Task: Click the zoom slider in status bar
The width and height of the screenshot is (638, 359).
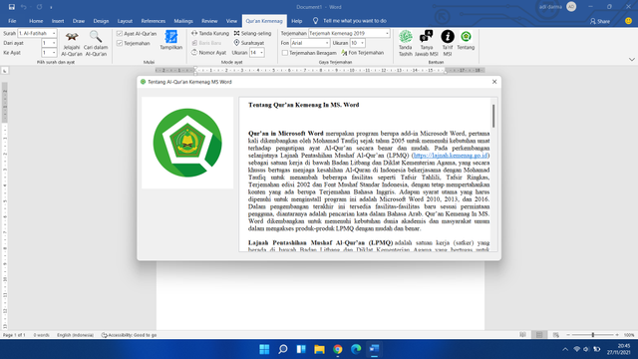Action: pos(593,335)
